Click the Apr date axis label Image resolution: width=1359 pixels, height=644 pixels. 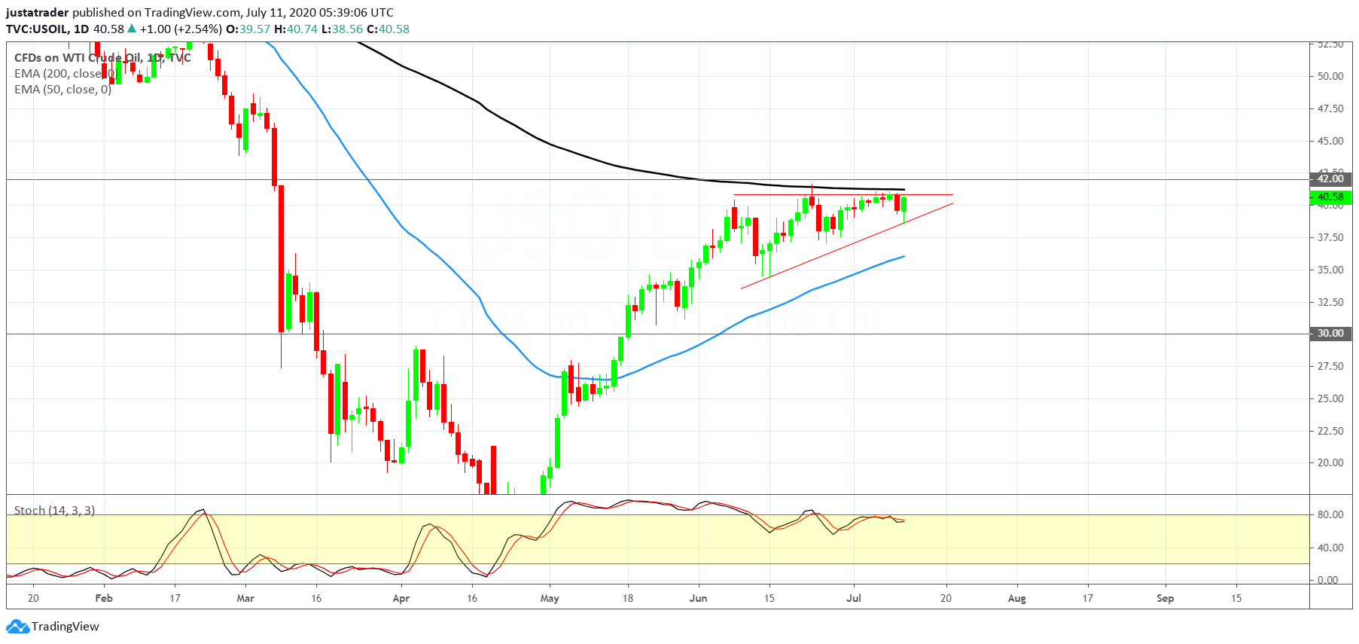[401, 599]
